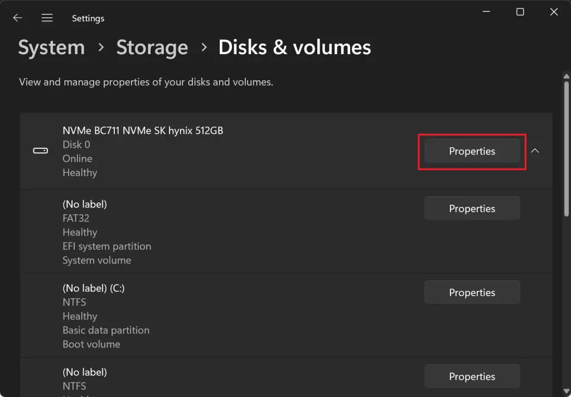Click the back arrow navigation icon
The width and height of the screenshot is (571, 397).
click(17, 17)
